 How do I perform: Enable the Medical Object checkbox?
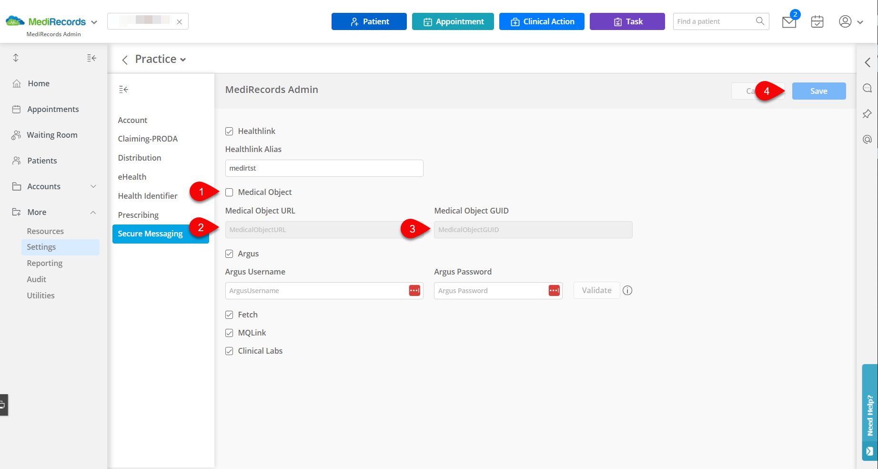[229, 192]
